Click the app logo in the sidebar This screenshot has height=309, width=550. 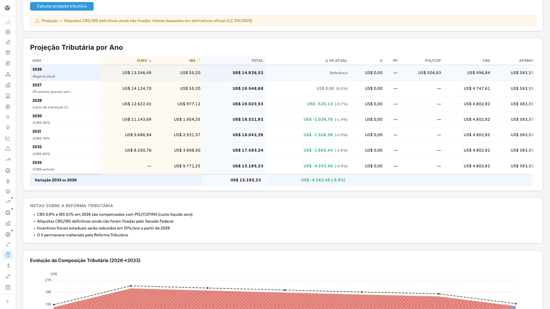point(7,8)
